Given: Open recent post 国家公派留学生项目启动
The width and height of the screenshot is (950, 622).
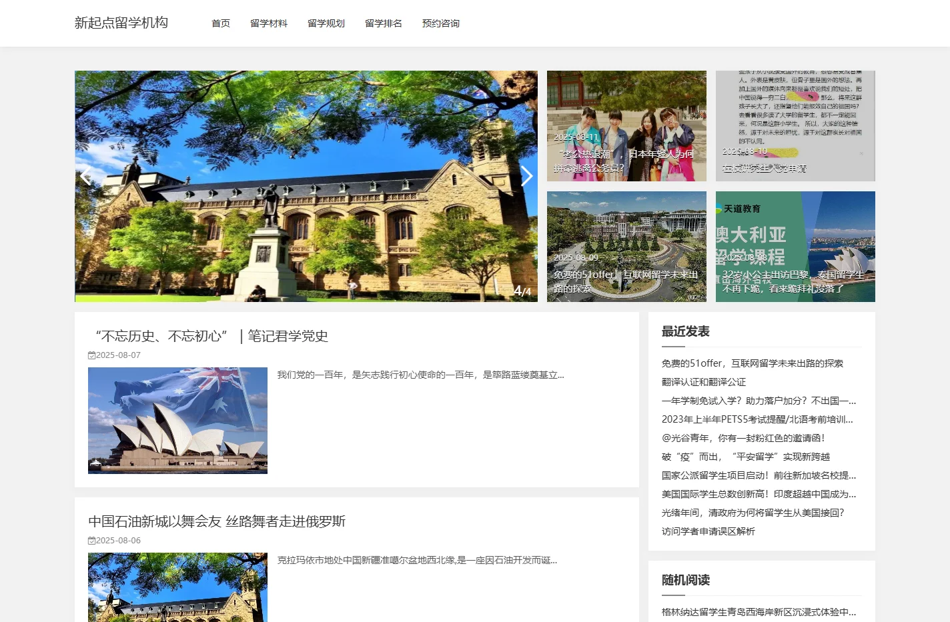Looking at the screenshot, I should [x=759, y=475].
